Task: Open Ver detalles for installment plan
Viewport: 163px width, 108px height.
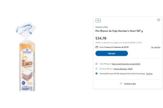Action: coord(155,47)
